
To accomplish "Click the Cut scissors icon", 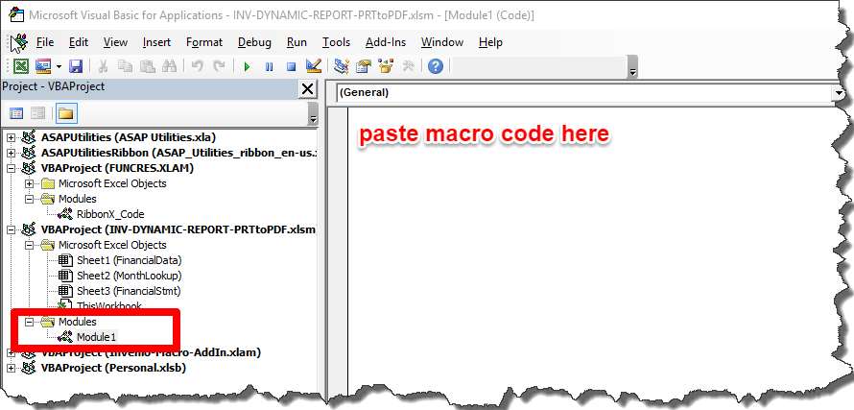I will click(104, 66).
